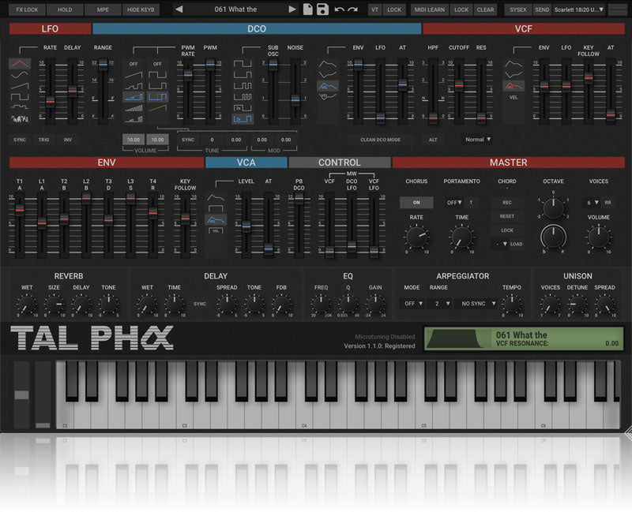Click the VCA section header
Viewport: 632px width, 512px height.
pos(246,163)
